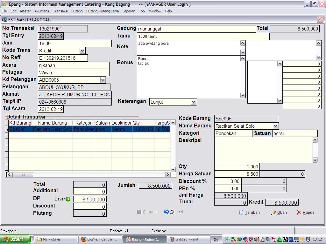
Task: Click the Cancel undo arrow icon
Action: pyautogui.click(x=166, y=212)
